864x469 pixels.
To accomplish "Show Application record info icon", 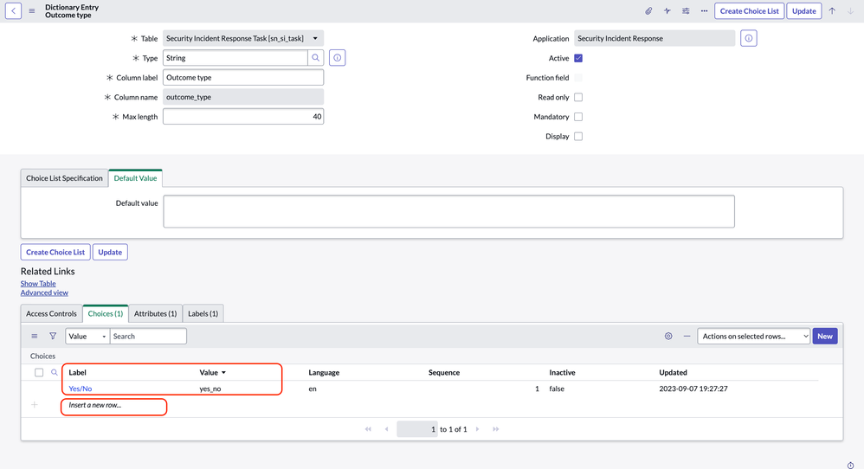I will pos(748,38).
